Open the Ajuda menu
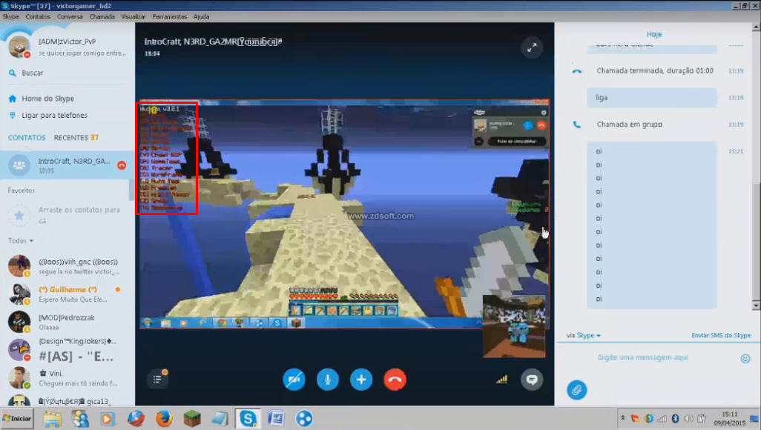This screenshot has height=430, width=761. (x=202, y=16)
